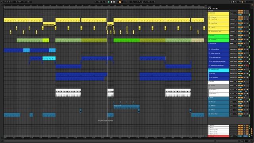The image size is (254, 143).
Task: Show or hide the Mixer section
Action: (x=252, y=133)
